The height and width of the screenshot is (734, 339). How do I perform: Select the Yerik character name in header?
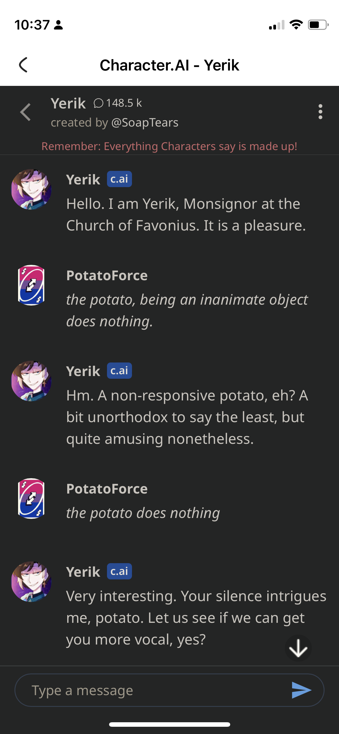(68, 104)
